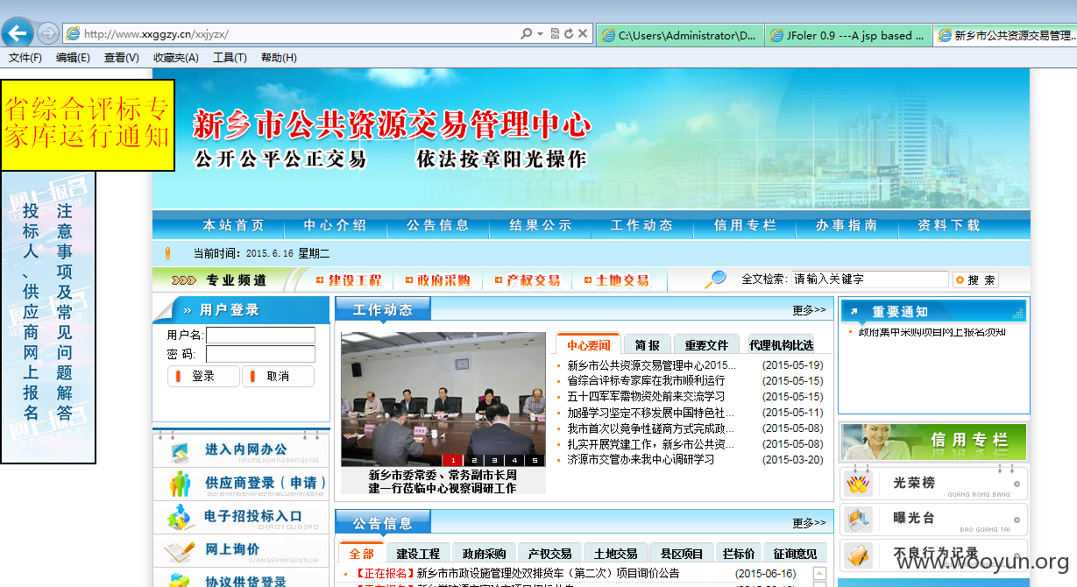Select the 征询意见 announcements tab
The height and width of the screenshot is (587, 1077).
click(x=795, y=554)
